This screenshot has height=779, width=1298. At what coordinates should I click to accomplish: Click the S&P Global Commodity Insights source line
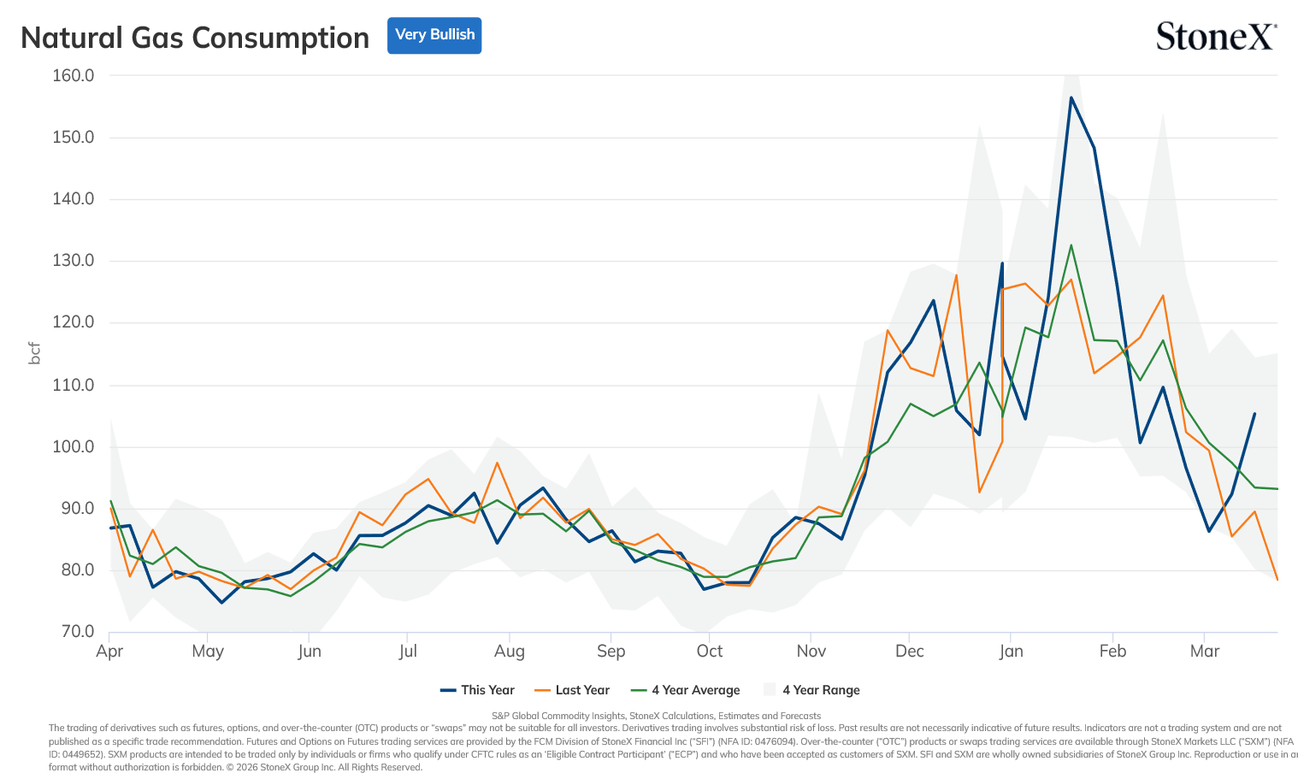[656, 716]
